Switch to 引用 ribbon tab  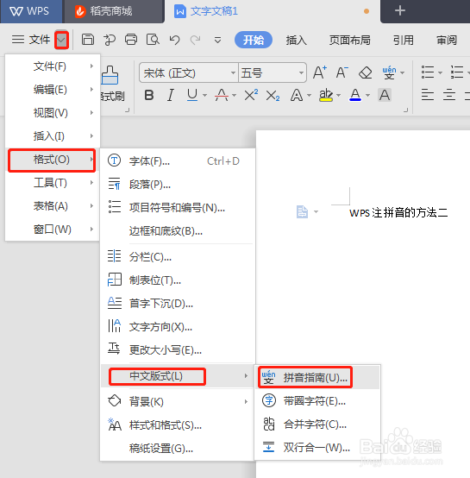(x=404, y=41)
